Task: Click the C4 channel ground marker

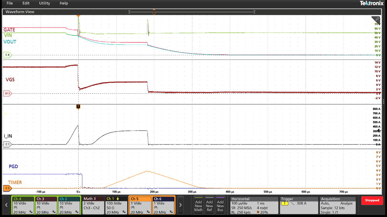Action: [7, 55]
